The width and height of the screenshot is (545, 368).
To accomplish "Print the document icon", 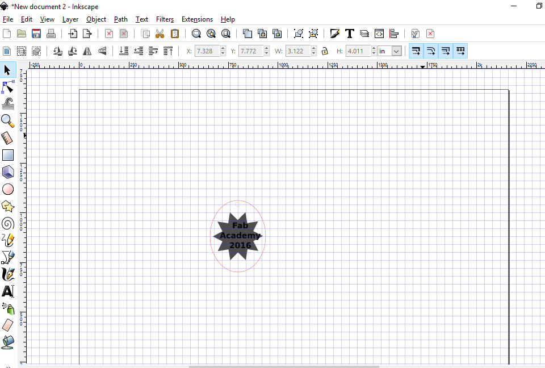I will click(x=51, y=34).
